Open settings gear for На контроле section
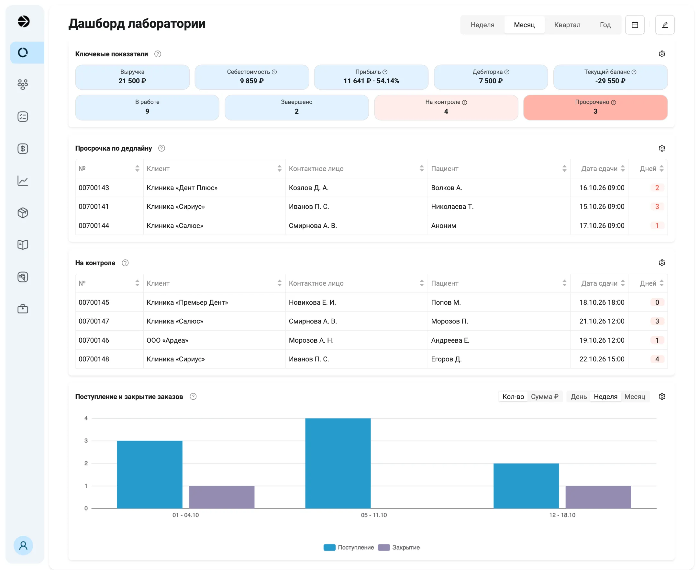 click(x=662, y=263)
